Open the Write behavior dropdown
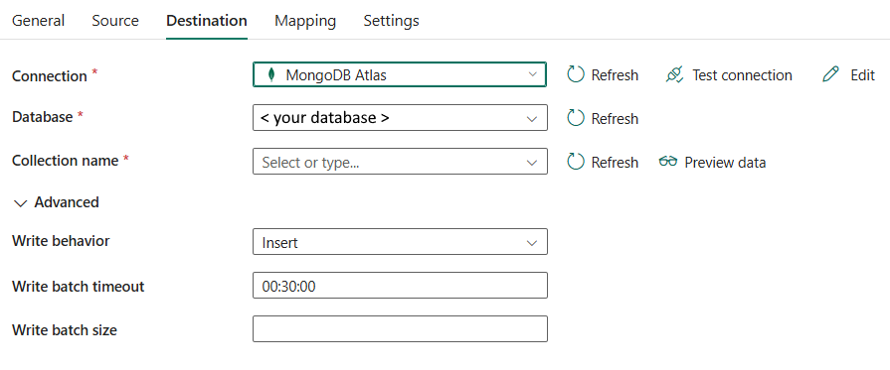890x370 pixels. [400, 242]
